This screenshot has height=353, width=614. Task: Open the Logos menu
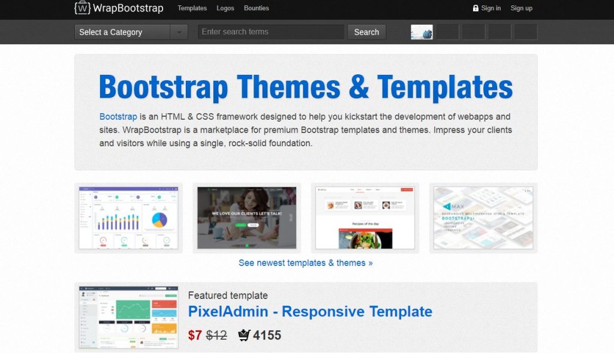coord(225,8)
